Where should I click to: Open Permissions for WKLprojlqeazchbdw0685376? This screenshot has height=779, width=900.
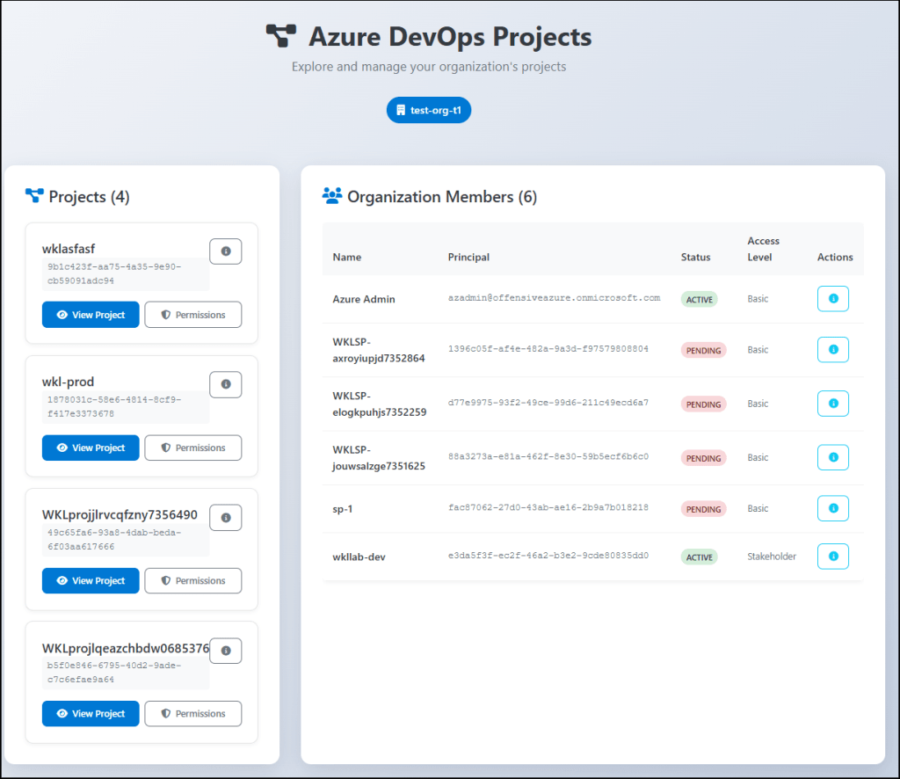[x=192, y=714]
